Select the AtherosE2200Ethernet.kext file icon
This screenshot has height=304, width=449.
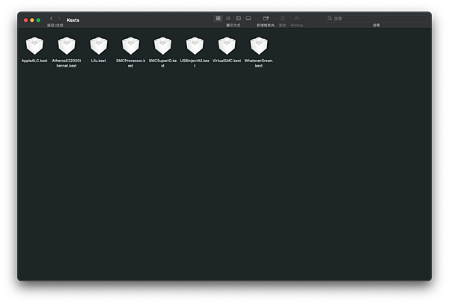click(67, 46)
